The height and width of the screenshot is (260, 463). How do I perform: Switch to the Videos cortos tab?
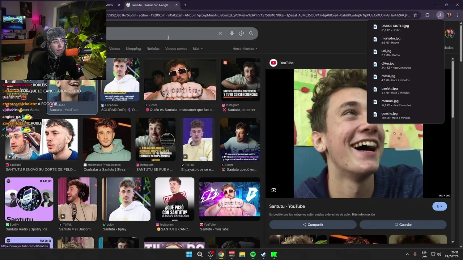pos(176,49)
